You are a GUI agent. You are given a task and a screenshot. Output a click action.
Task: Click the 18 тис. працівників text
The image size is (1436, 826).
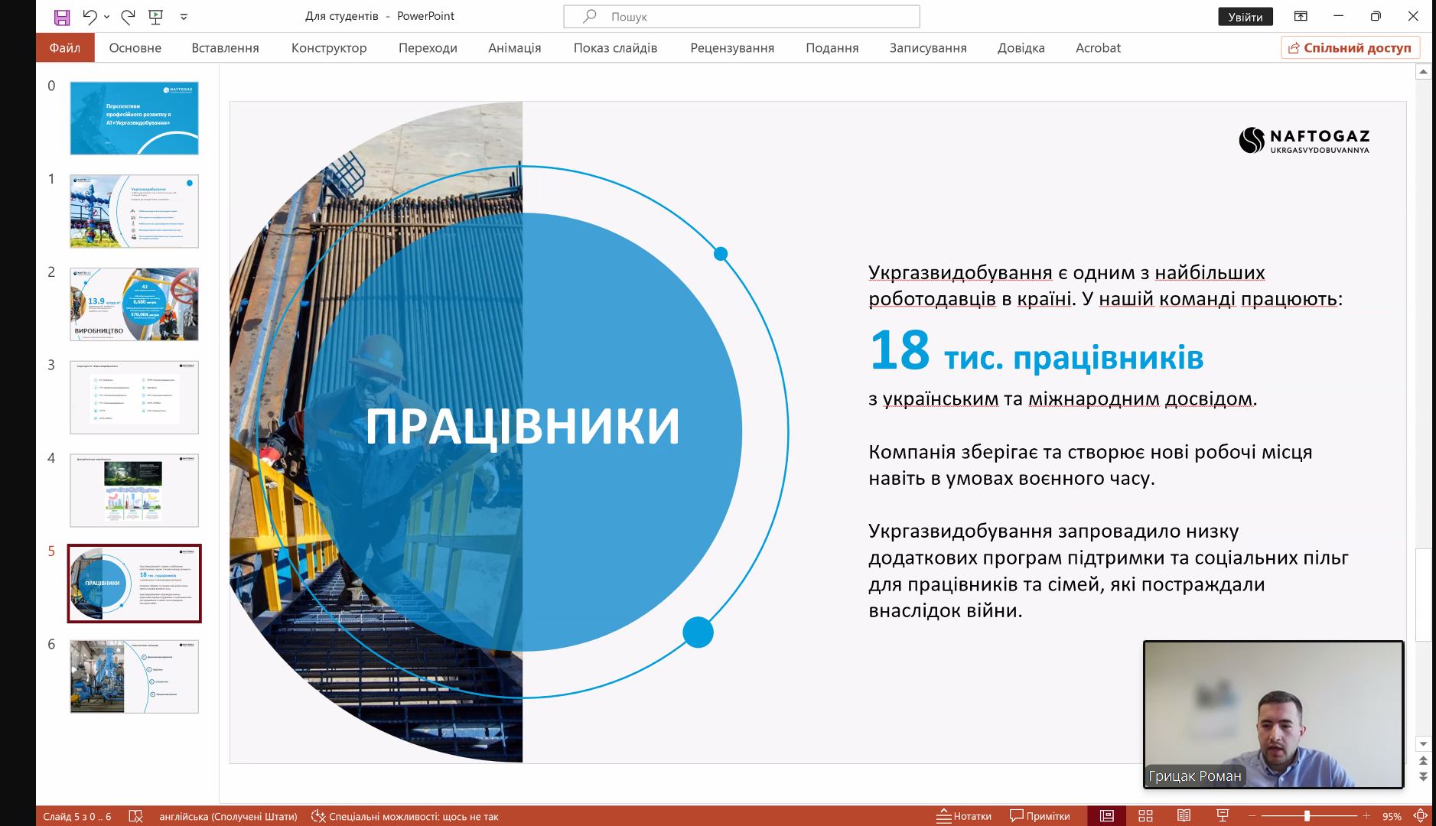pyautogui.click(x=1037, y=353)
